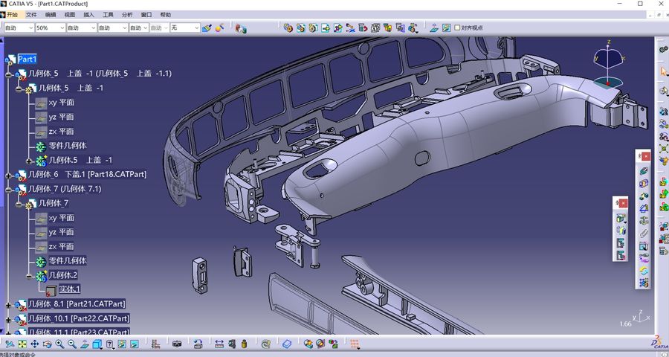Click the capture camera icon
The width and height of the screenshot is (669, 357).
pyautogui.click(x=177, y=344)
